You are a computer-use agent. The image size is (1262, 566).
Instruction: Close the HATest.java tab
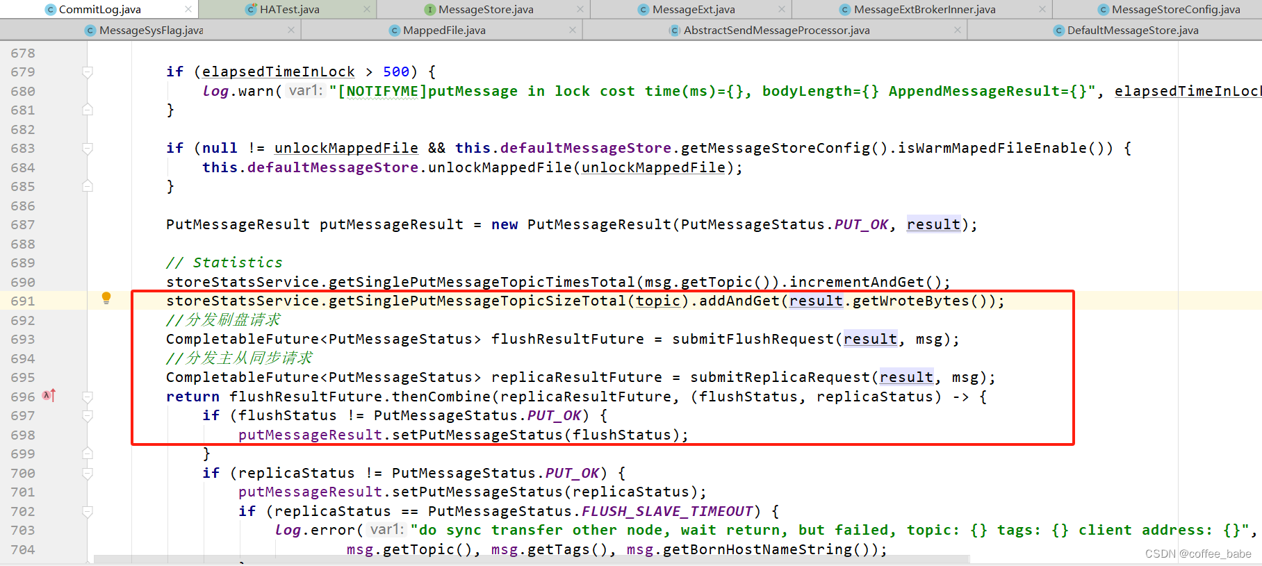[367, 9]
